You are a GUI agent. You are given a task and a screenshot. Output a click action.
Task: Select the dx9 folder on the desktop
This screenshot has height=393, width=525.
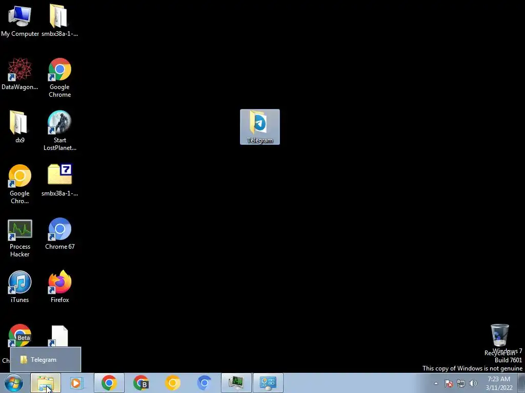click(19, 127)
